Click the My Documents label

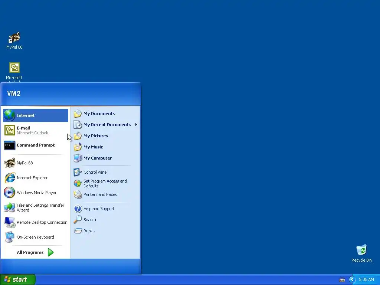99,114
